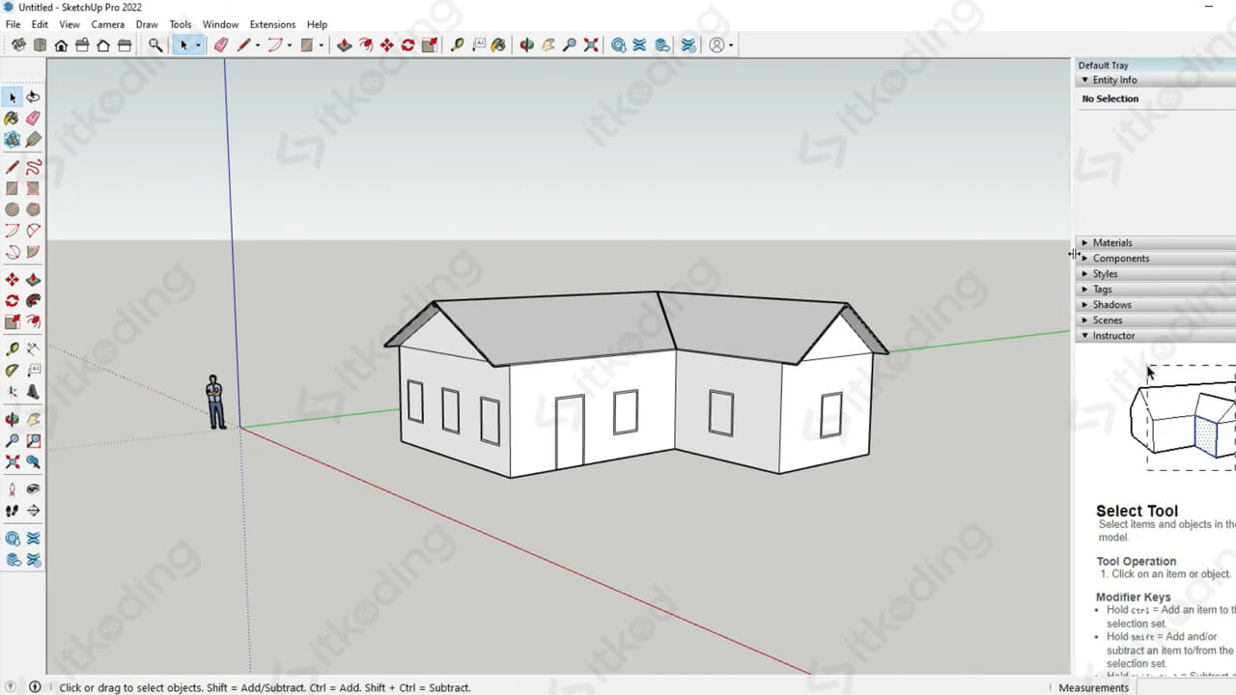The height and width of the screenshot is (695, 1236).
Task: Choose Section Plane tool in left set
Action: pyautogui.click(x=33, y=511)
